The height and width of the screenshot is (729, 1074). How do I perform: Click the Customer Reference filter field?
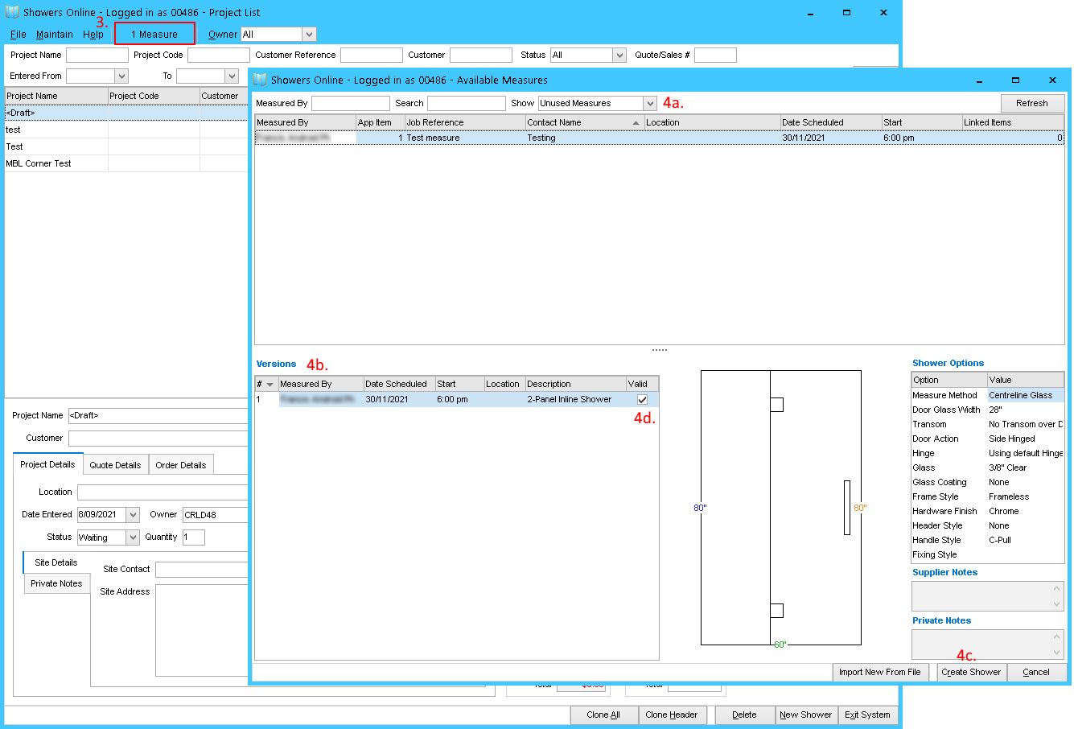point(371,56)
